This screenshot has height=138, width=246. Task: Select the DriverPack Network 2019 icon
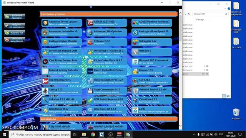click(x=45, y=52)
